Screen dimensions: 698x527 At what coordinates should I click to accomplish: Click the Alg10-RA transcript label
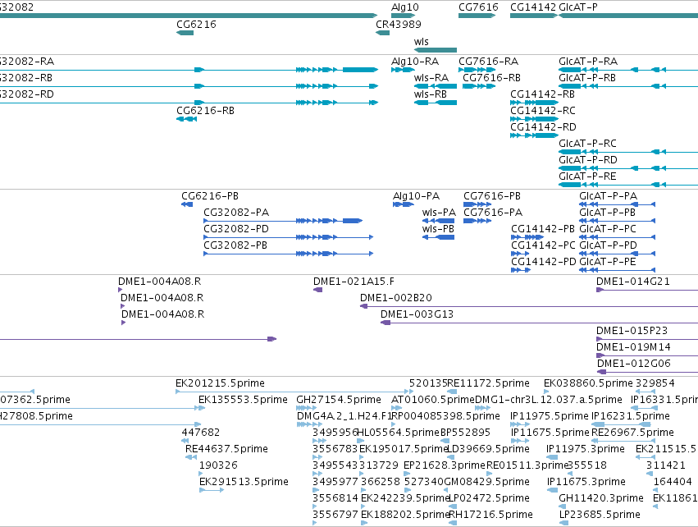(415, 61)
